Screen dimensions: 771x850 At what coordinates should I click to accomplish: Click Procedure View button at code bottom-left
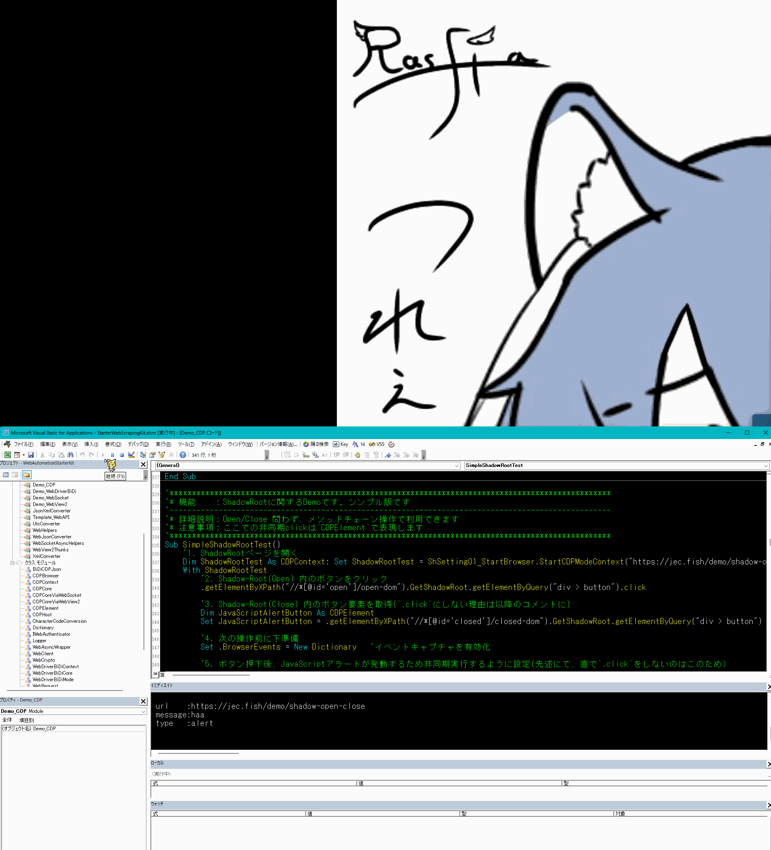tap(155, 675)
